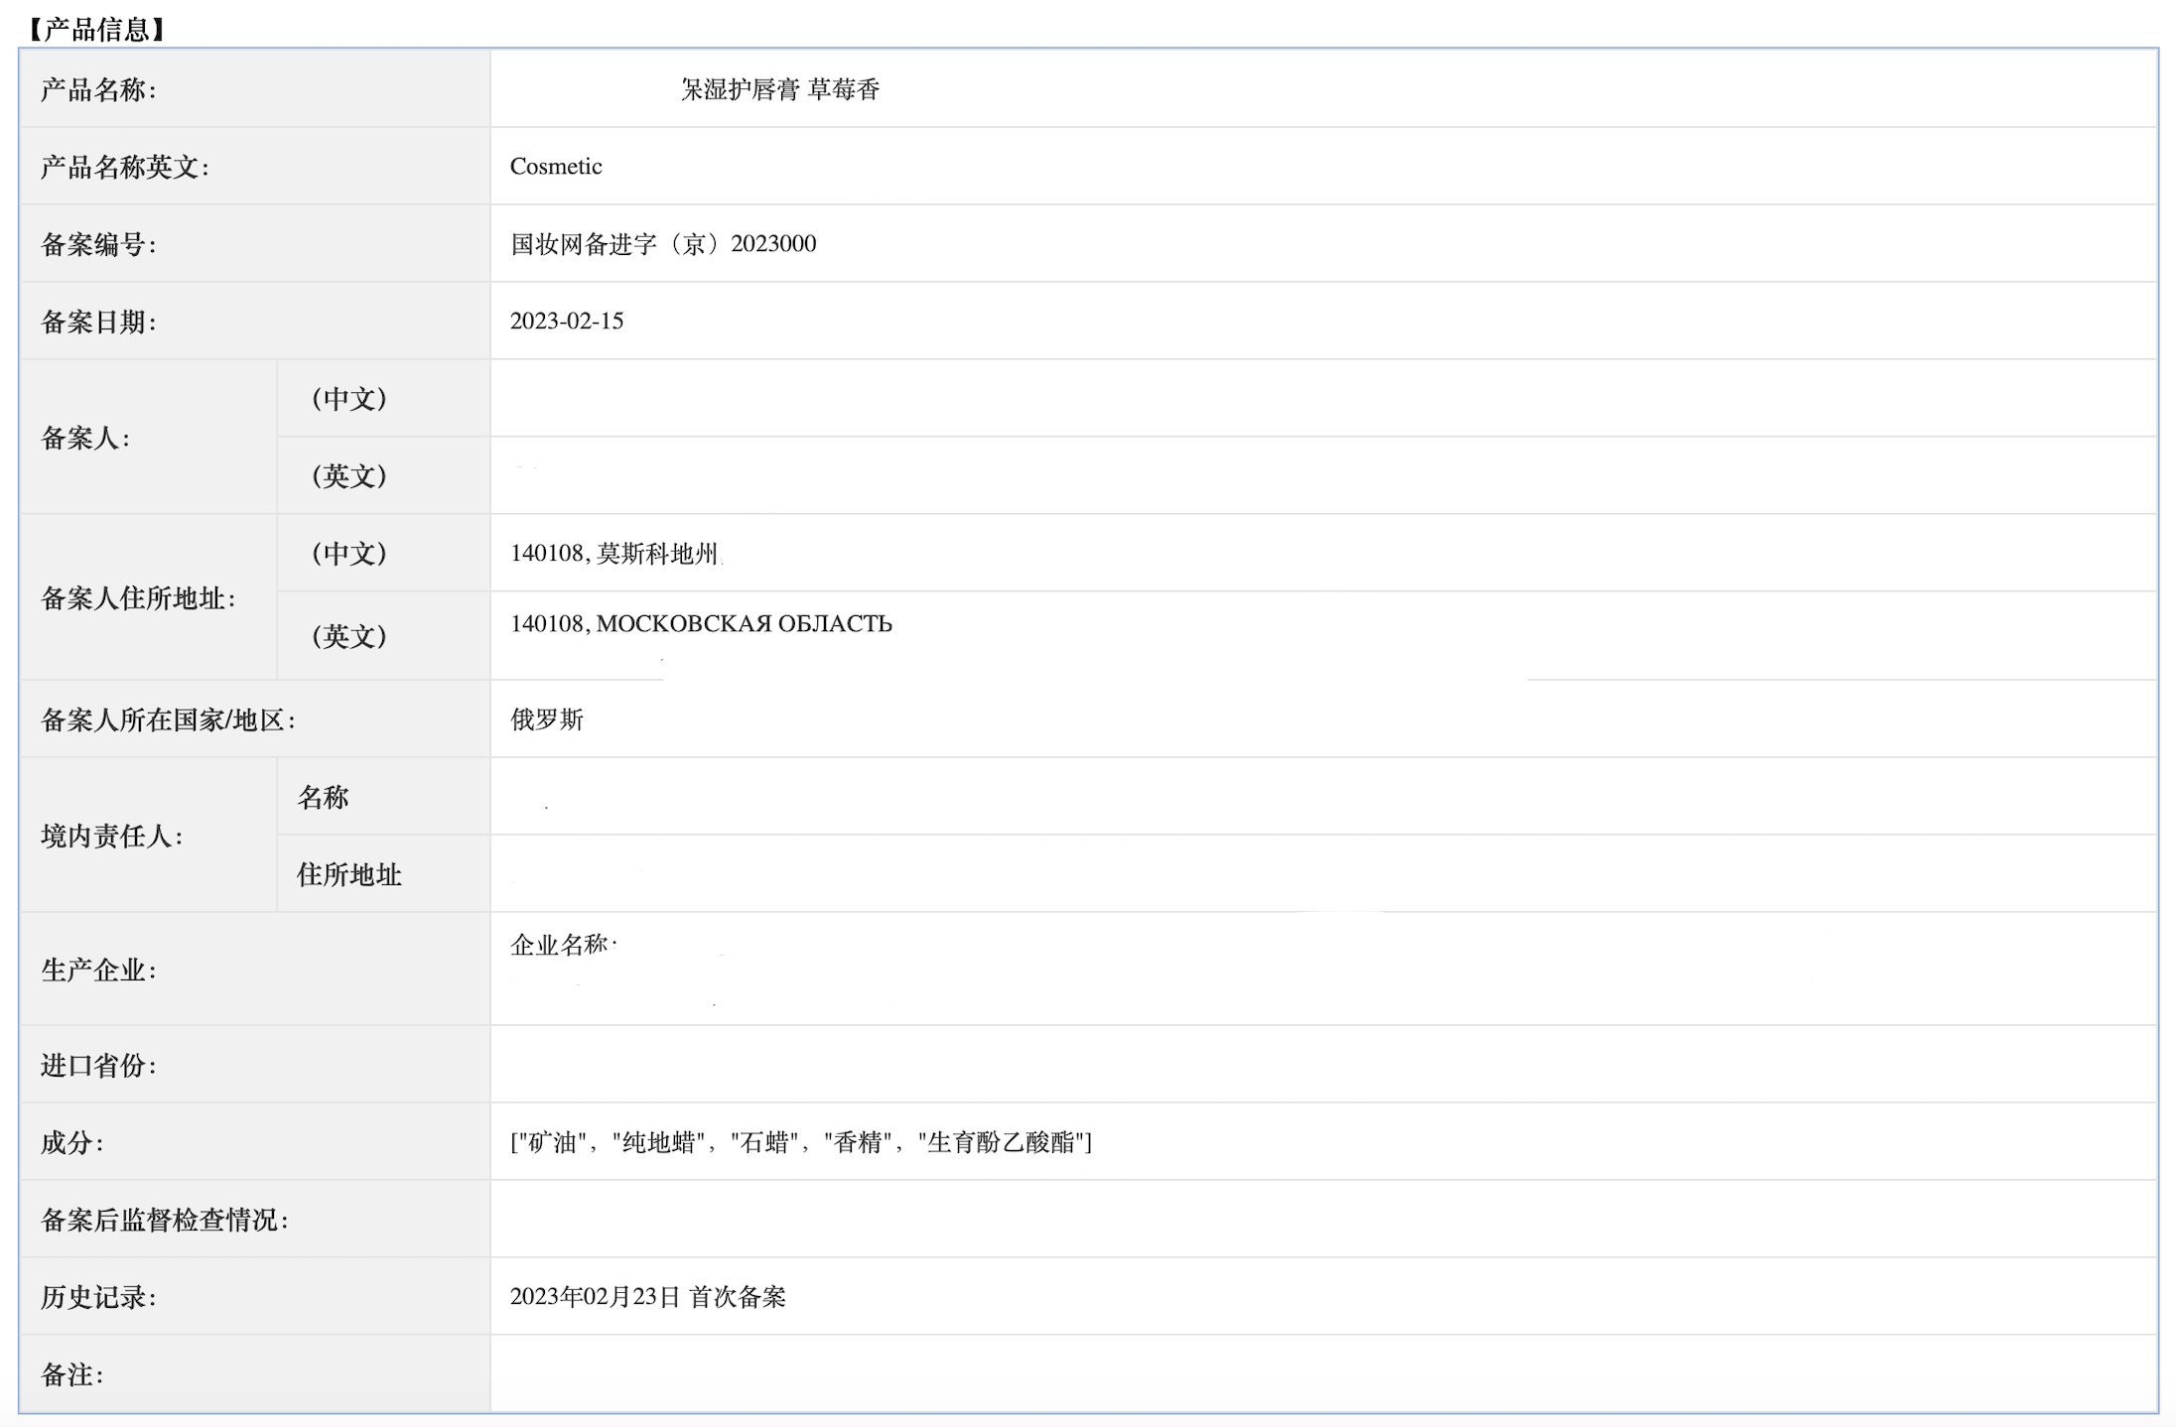Click the address 140108, 莫斯科地州
2176x1427 pixels.
pyautogui.click(x=614, y=553)
